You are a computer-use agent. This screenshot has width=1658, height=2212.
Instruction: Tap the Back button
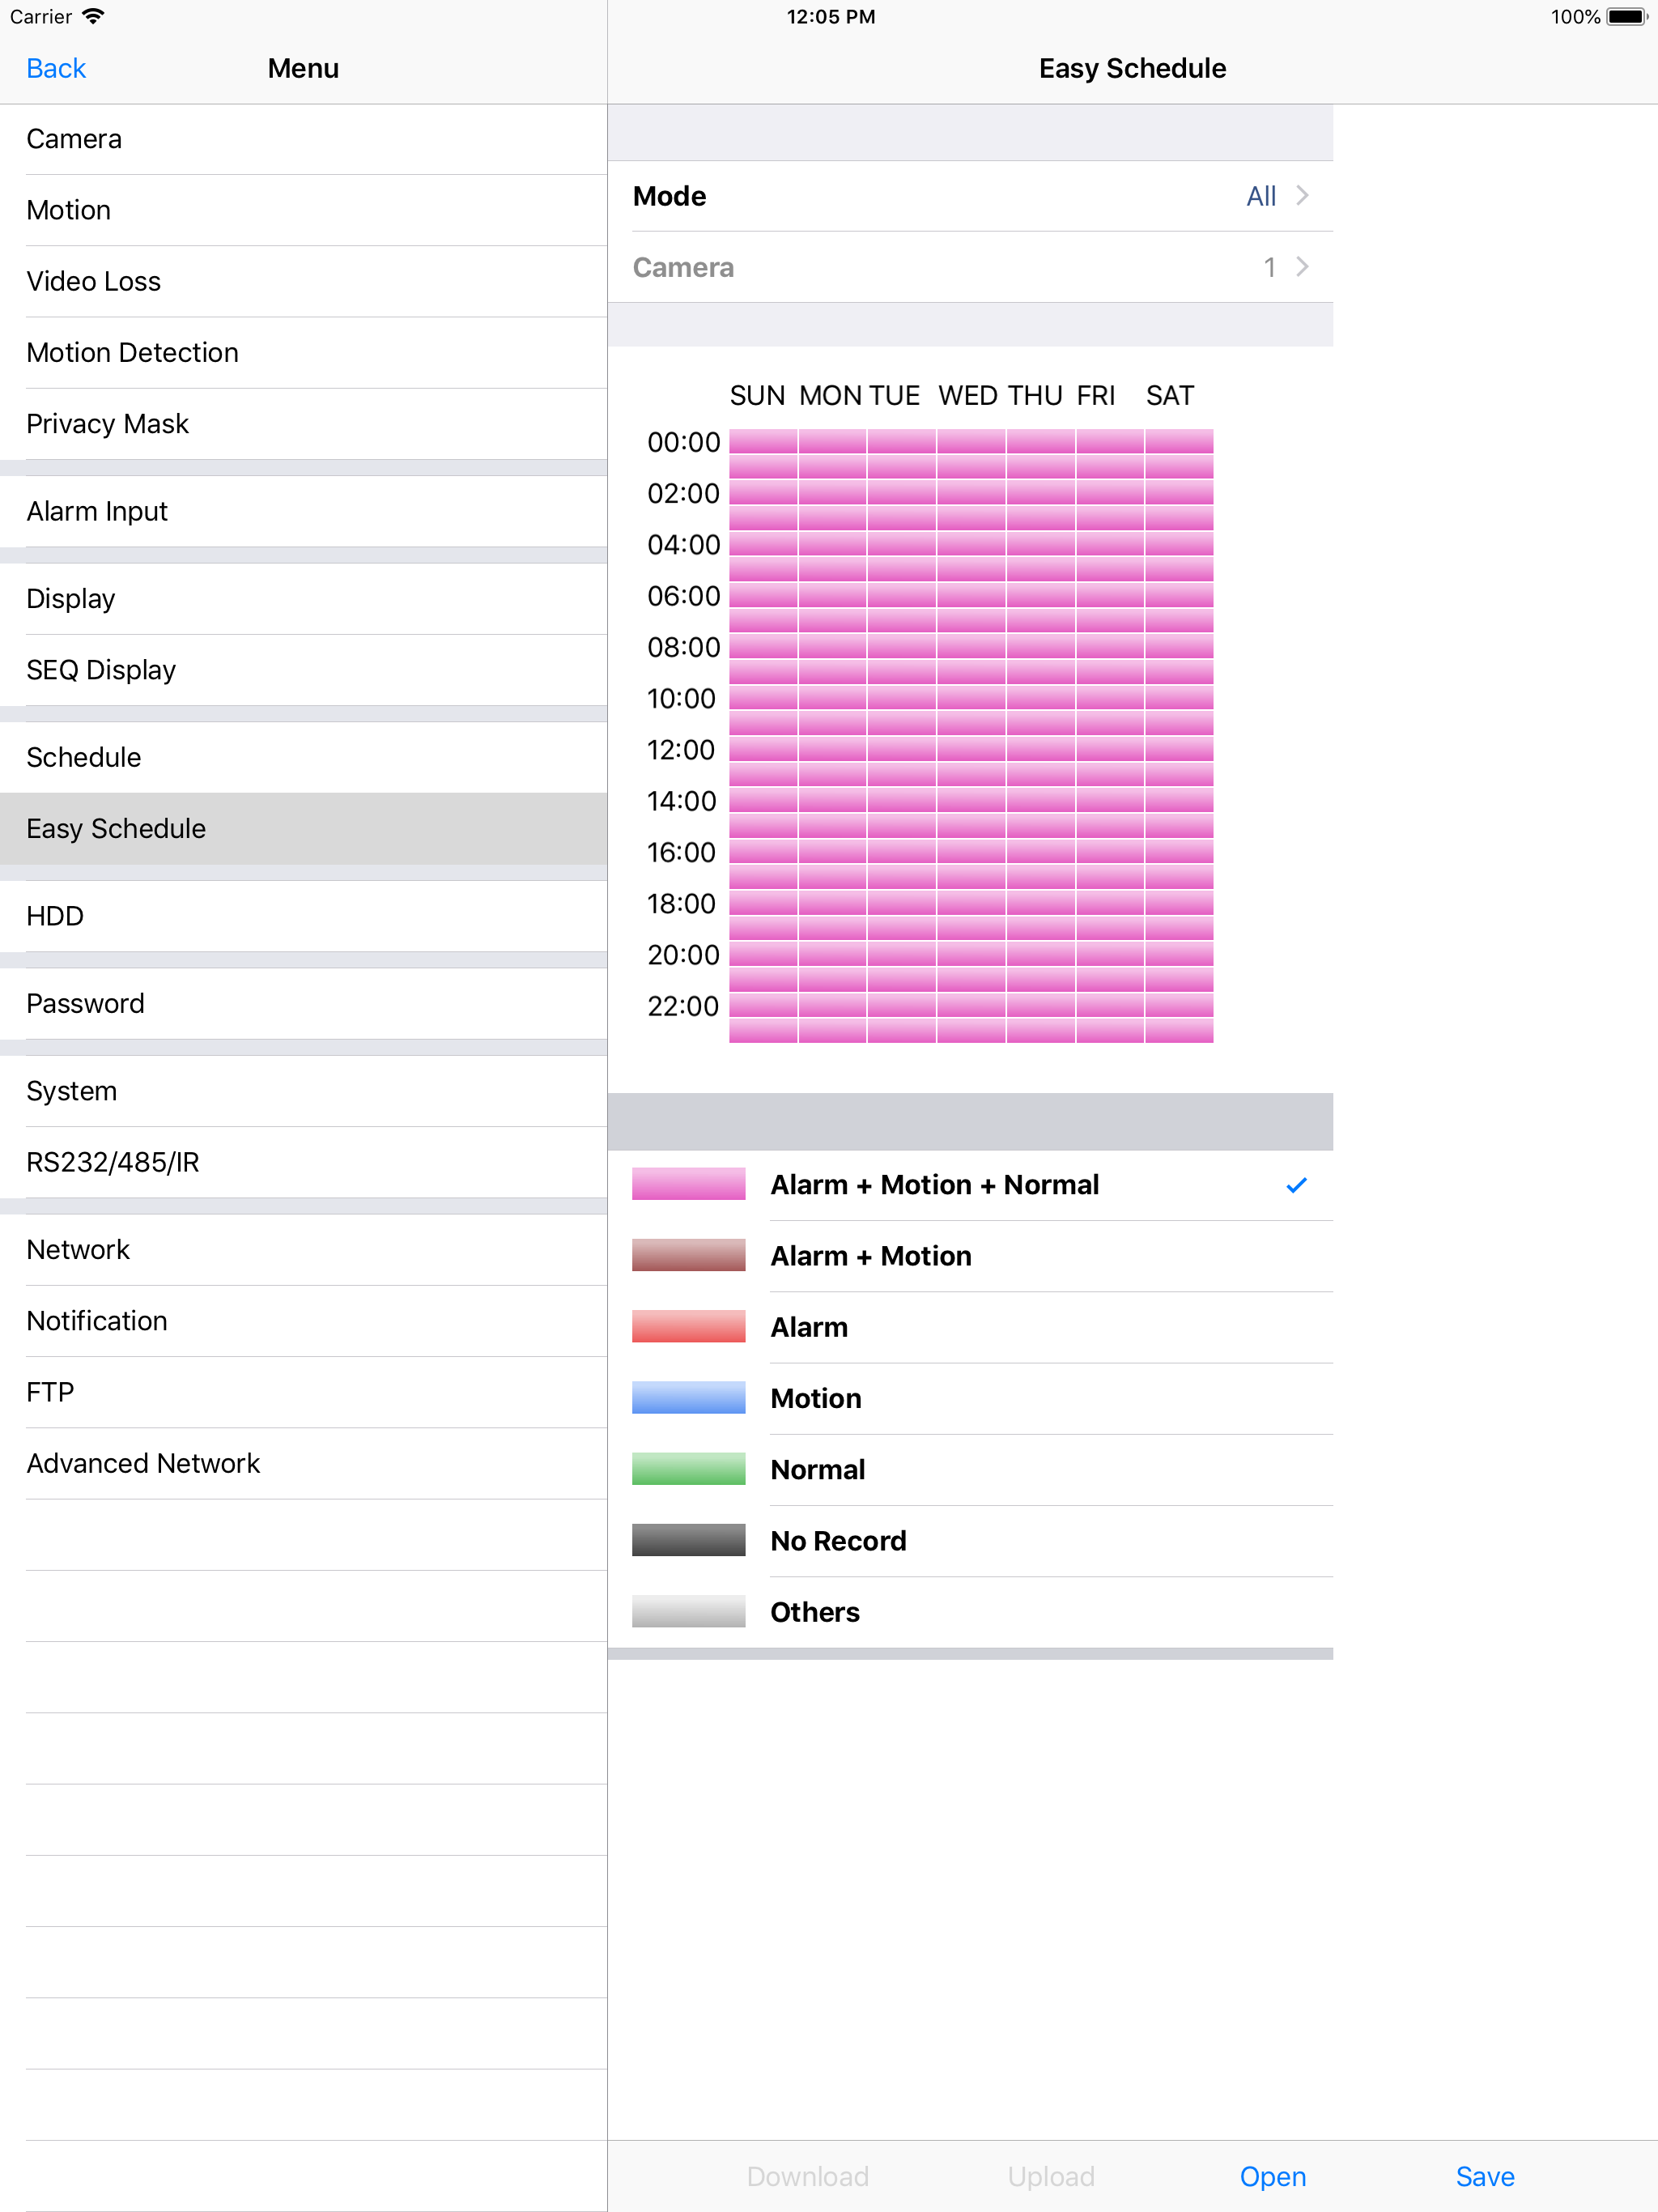pos(56,67)
